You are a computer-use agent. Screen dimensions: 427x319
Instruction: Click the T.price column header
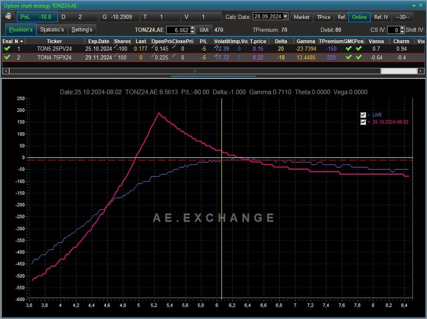(258, 41)
